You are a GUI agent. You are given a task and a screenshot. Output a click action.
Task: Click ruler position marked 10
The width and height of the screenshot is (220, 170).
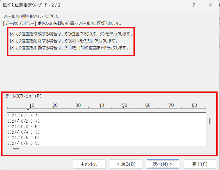click(x=31, y=105)
